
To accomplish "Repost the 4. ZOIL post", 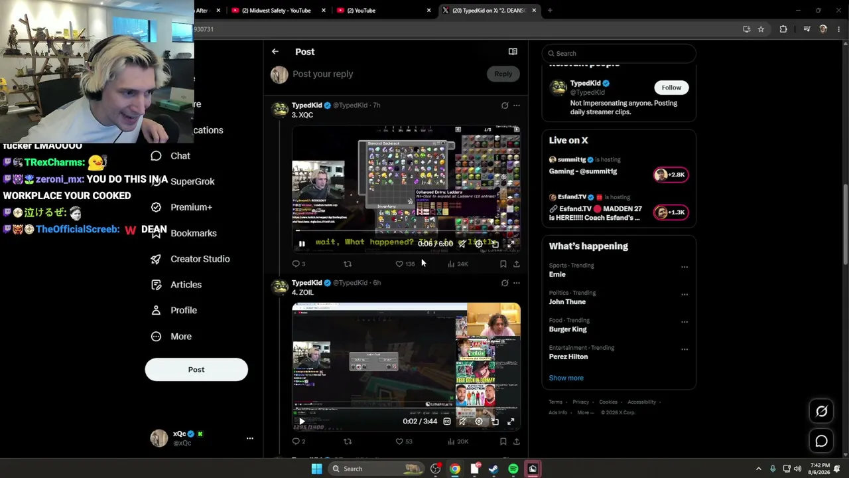I will tap(348, 441).
